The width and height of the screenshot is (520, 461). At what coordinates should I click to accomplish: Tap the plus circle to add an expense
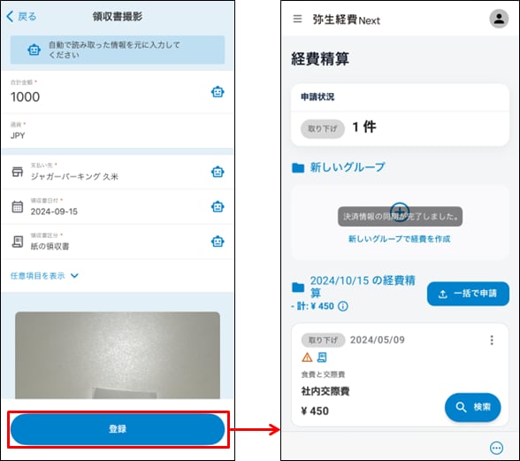pos(400,211)
